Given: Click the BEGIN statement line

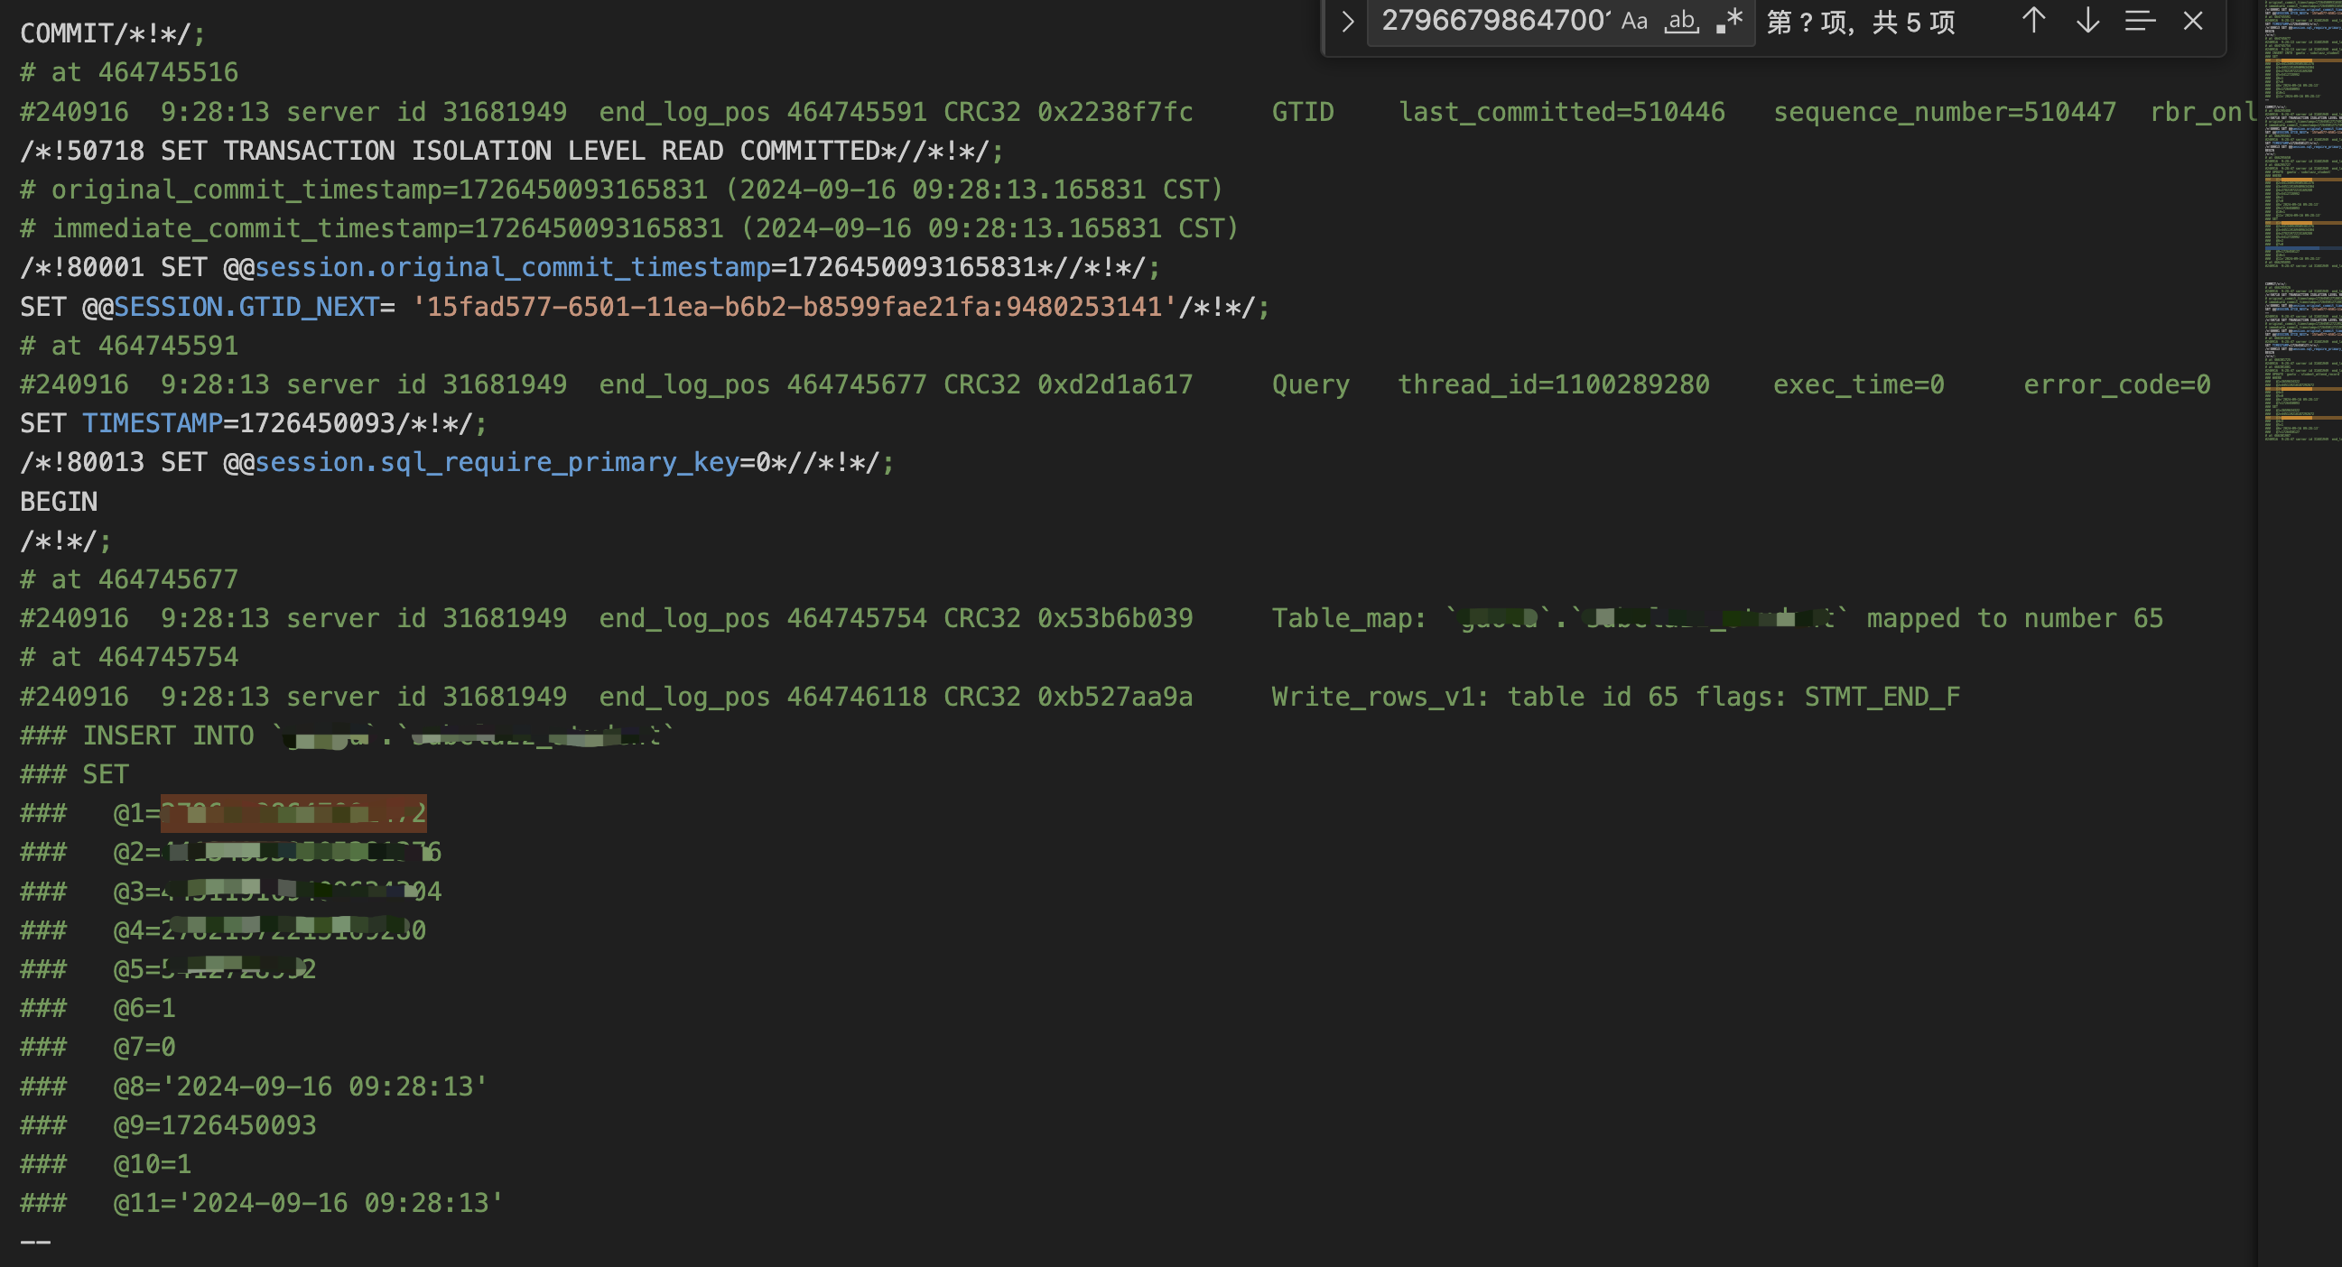Looking at the screenshot, I should click(59, 502).
